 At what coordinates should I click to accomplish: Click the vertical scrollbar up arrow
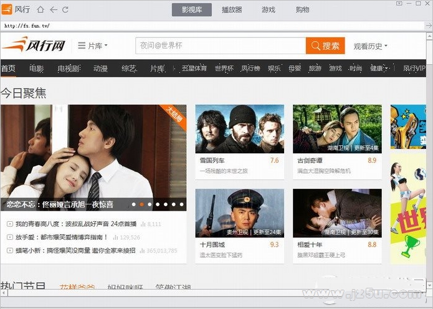(x=429, y=36)
